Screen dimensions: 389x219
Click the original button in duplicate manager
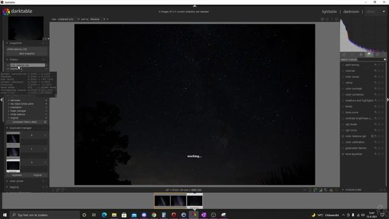[x=38, y=175]
